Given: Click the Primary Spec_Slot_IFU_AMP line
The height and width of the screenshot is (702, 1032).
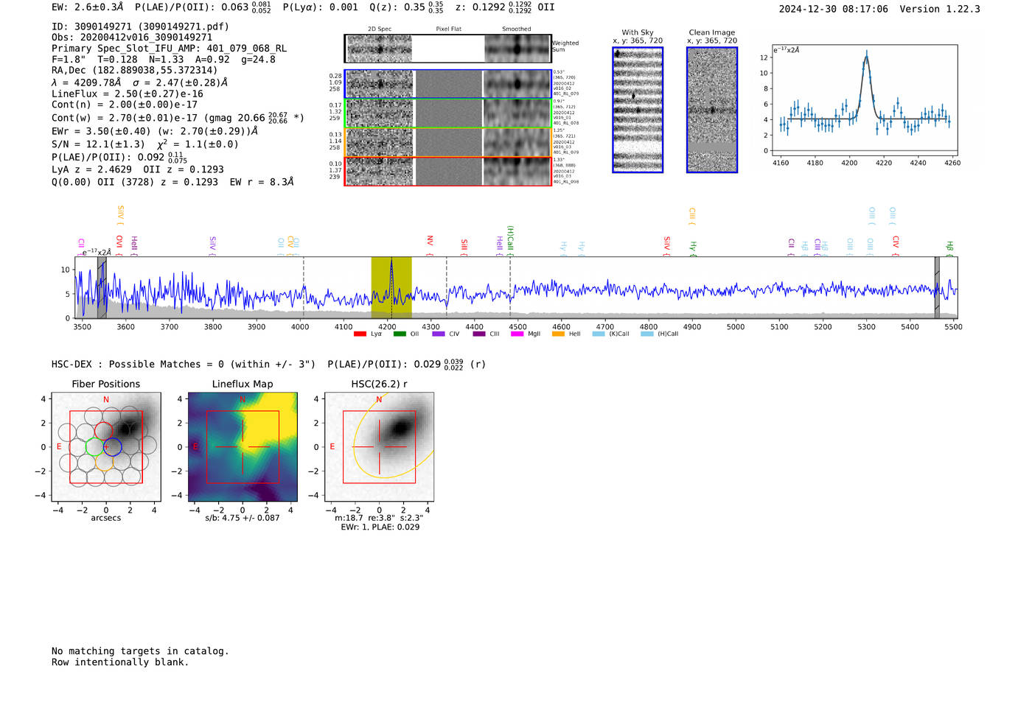Looking at the screenshot, I should (170, 49).
